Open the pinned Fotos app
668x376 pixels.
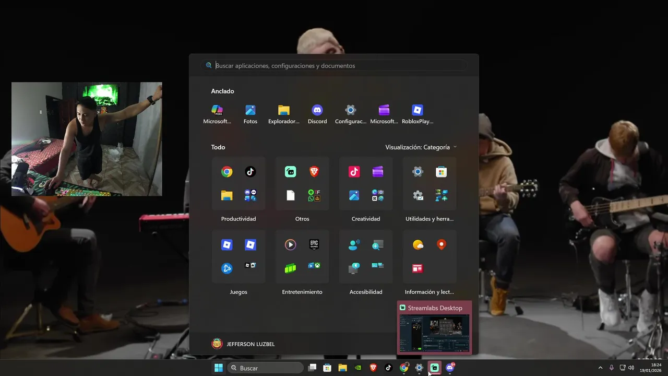pos(250,114)
